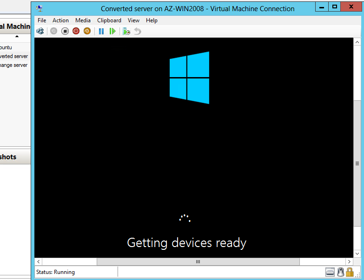Viewport: 364px width, 280px height.
Task: Save the virtual machine state
Action: (x=87, y=31)
